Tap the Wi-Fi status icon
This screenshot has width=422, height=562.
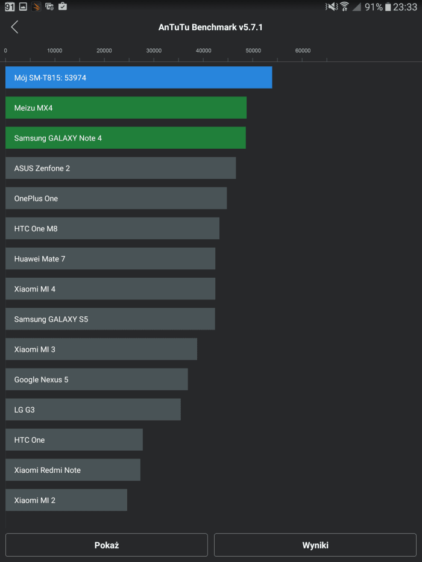[x=344, y=7]
